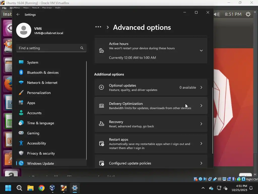
Task: Click the Delivery Optimization icon
Action: click(101, 106)
